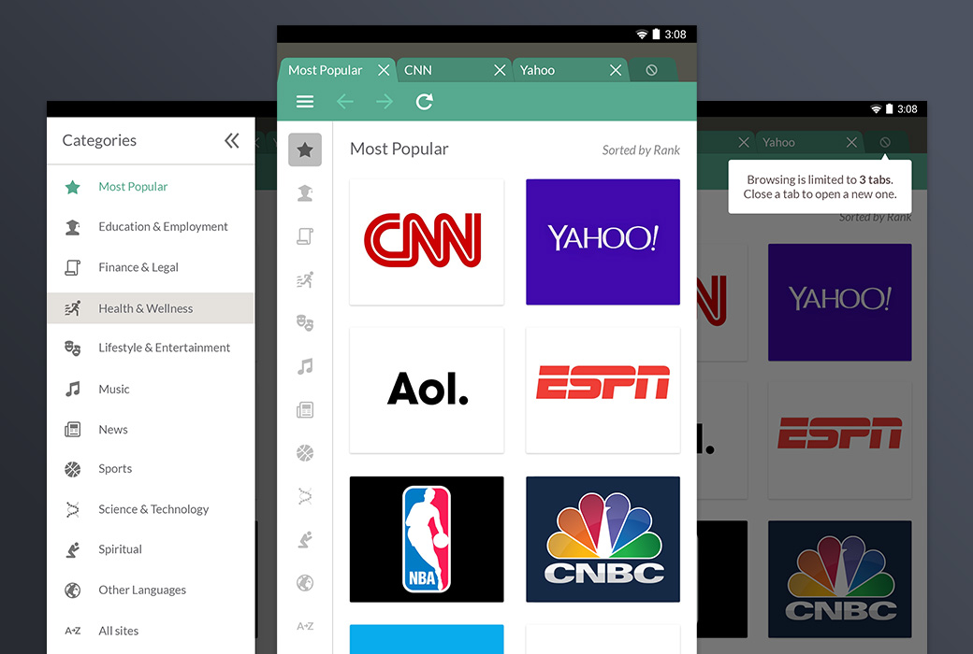Click the running figure icon in icon sidebar

click(x=305, y=279)
